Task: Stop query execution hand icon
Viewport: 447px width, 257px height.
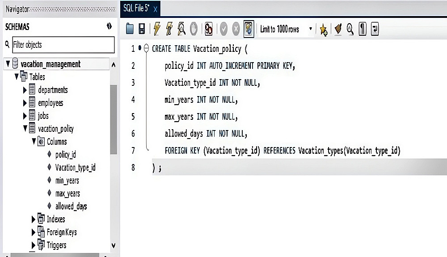Action: 194,29
